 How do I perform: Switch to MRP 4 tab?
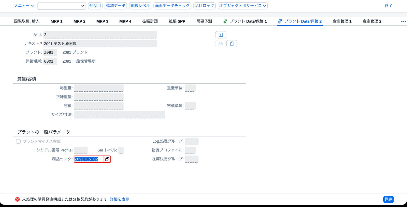click(x=125, y=21)
